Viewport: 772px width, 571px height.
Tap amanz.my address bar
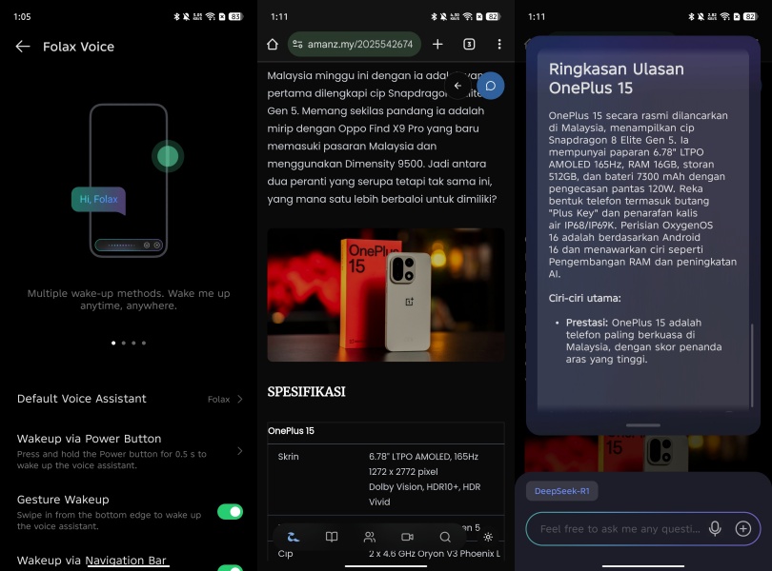point(355,45)
